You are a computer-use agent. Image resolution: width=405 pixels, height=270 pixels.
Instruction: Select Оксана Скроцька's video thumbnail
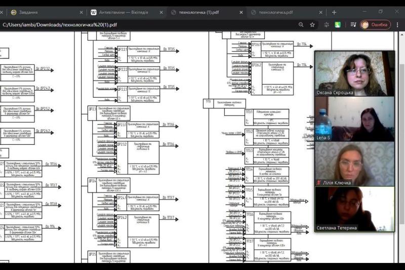click(355, 73)
